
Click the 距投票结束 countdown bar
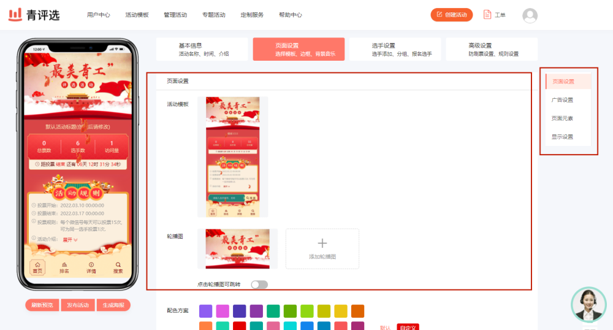point(78,164)
